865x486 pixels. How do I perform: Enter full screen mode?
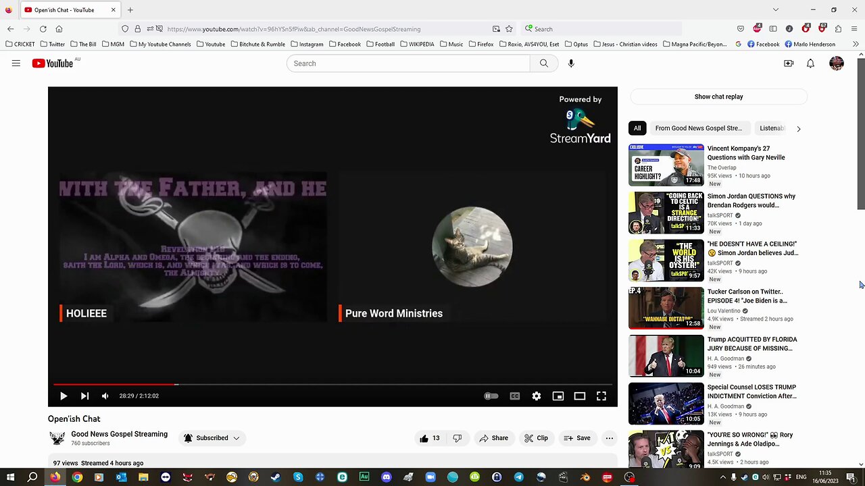pyautogui.click(x=601, y=396)
